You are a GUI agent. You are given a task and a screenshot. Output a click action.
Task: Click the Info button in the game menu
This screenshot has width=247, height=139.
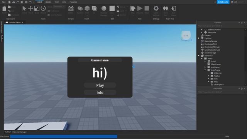[100, 93]
